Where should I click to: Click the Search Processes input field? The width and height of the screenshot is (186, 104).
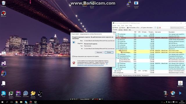pos(178,28)
